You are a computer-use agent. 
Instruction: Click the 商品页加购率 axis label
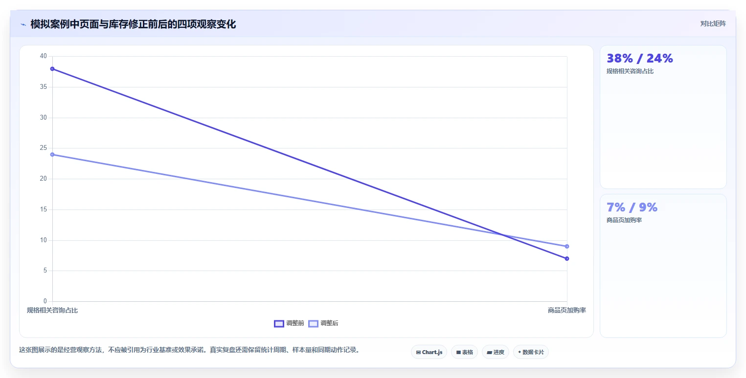pos(567,310)
